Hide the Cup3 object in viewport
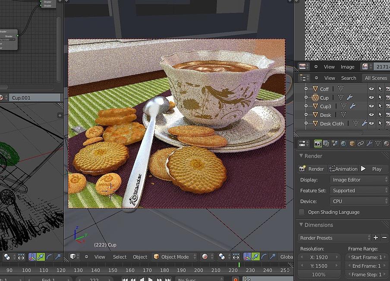390x281 pixels. coord(371,106)
